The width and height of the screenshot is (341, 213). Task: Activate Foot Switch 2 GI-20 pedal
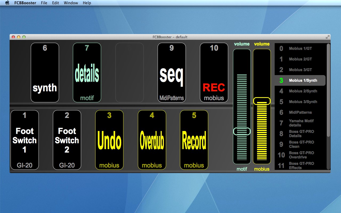[67, 140]
